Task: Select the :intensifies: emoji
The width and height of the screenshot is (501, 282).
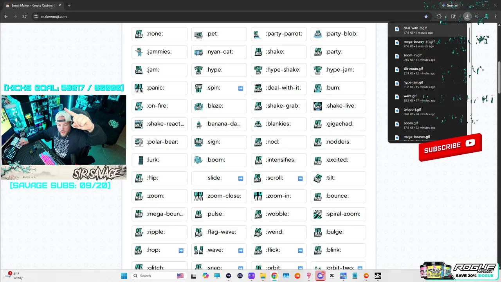Action: (279, 160)
